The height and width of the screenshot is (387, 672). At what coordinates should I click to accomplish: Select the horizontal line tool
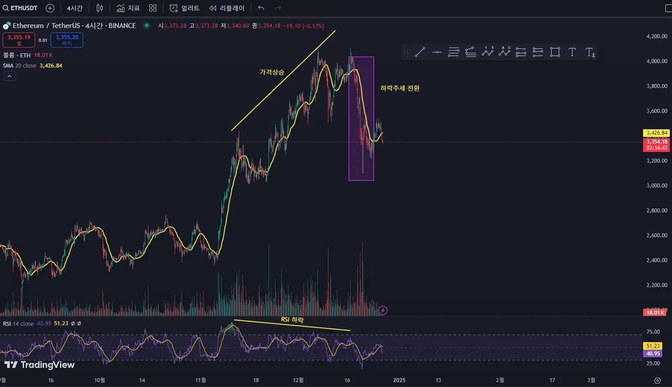(x=437, y=52)
